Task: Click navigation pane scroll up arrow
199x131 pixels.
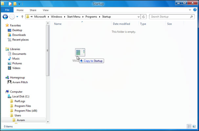Action: coord(48,23)
